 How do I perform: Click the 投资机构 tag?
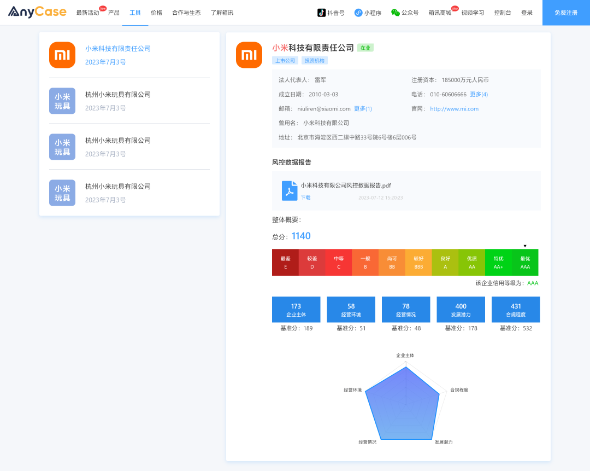[315, 61]
